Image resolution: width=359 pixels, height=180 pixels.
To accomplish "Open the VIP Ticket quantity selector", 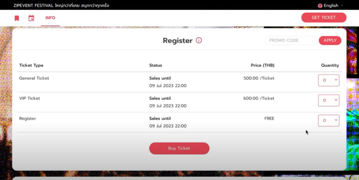I will point(328,100).
